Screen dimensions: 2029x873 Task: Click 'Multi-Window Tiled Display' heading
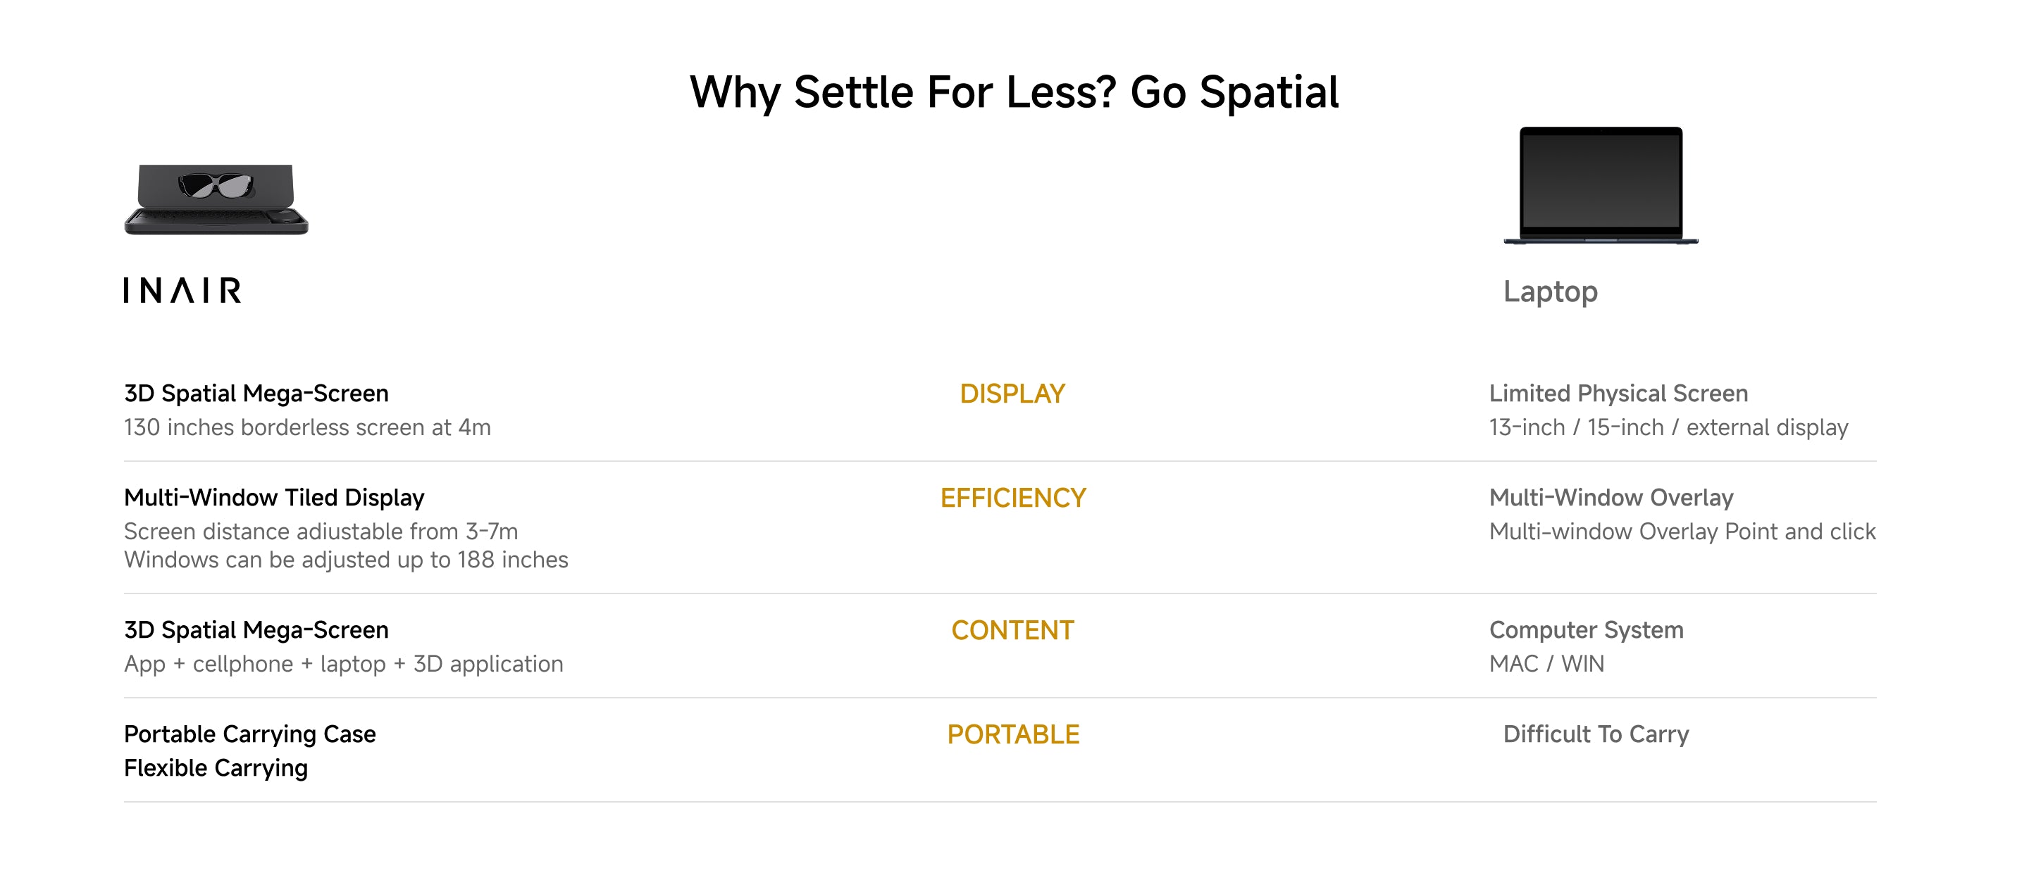click(274, 498)
